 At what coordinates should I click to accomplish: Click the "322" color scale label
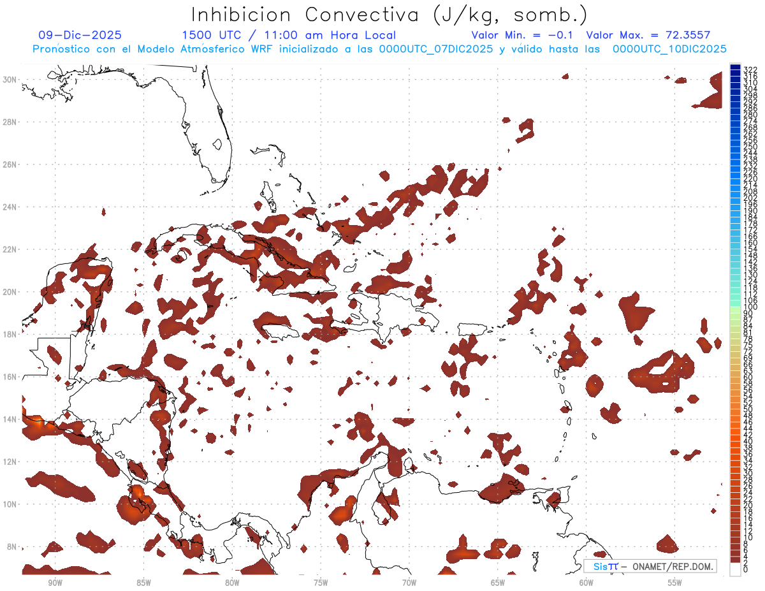point(750,69)
